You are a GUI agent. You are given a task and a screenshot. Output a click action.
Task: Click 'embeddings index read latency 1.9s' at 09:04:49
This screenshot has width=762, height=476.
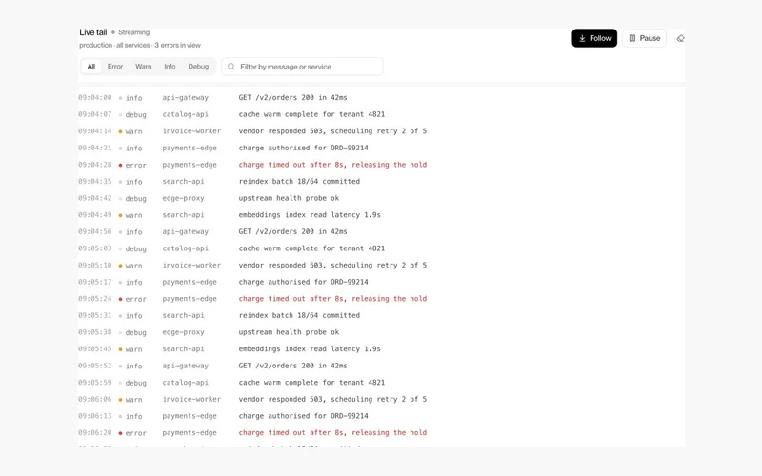[x=310, y=215]
